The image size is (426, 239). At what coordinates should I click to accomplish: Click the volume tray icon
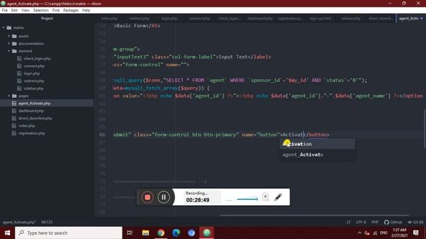(367, 233)
